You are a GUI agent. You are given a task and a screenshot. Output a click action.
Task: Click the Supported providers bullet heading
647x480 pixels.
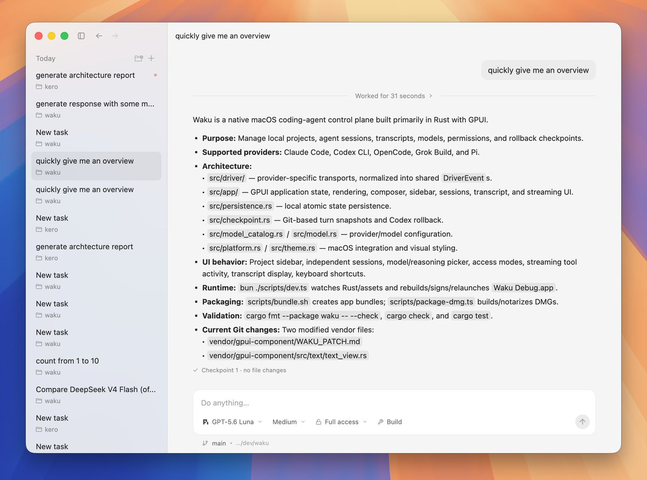pyautogui.click(x=242, y=153)
